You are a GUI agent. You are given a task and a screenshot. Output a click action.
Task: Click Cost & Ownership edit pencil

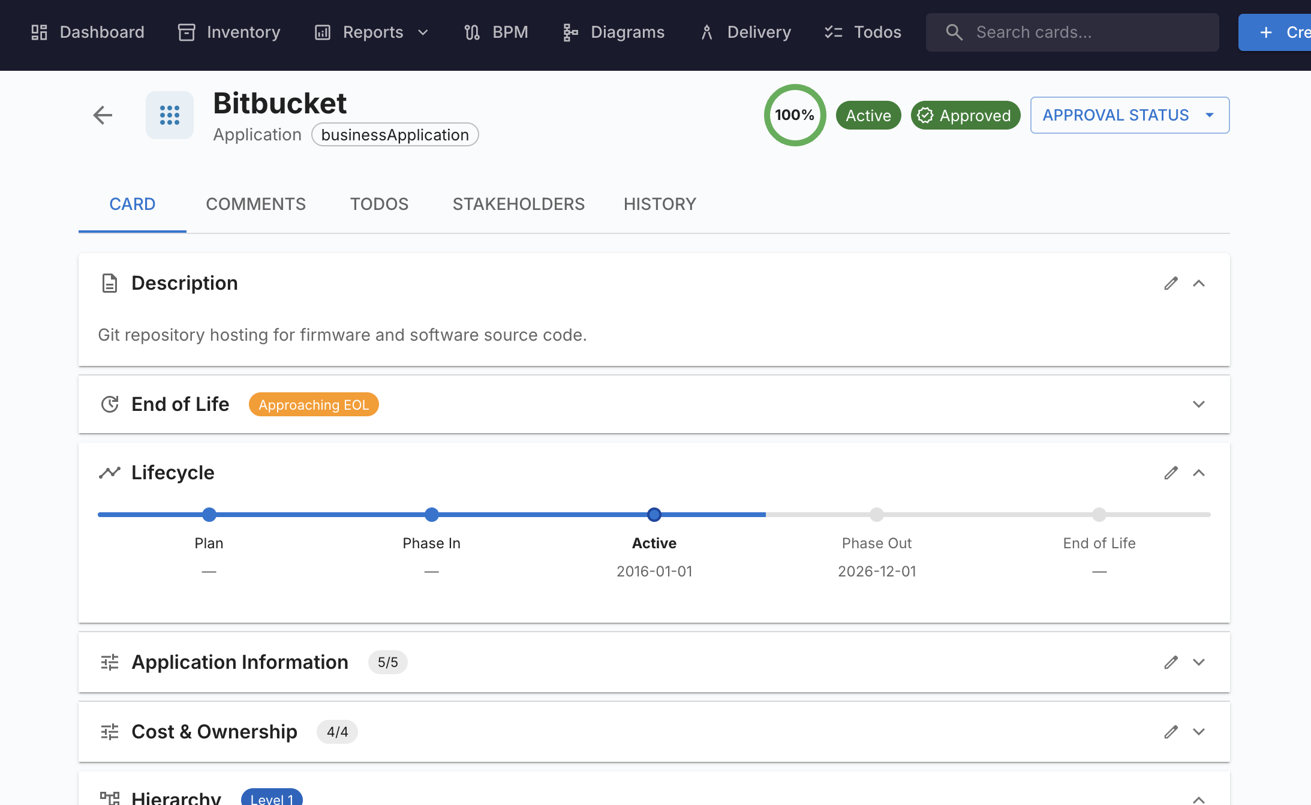point(1171,732)
